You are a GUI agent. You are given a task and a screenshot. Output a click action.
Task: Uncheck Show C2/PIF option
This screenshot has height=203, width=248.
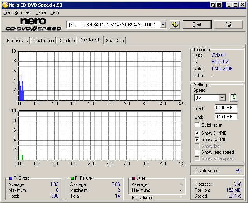pyautogui.click(x=197, y=139)
